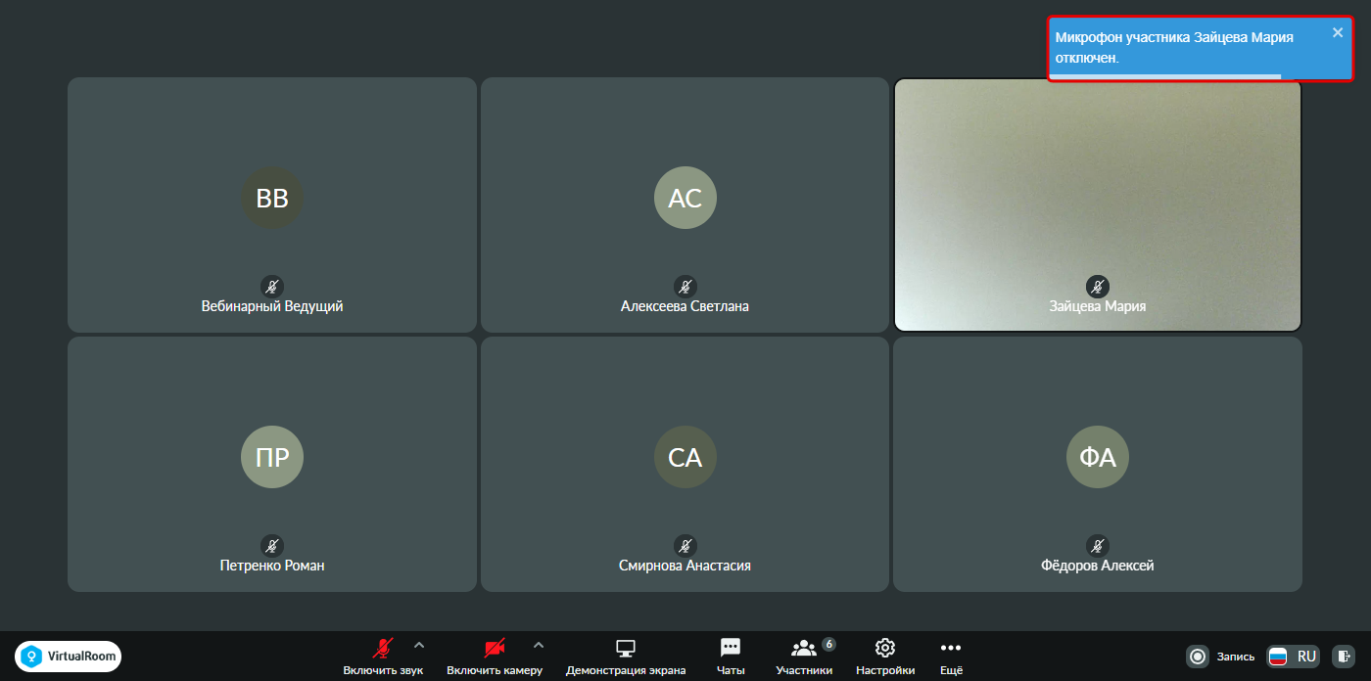Click muted mic icon of Фёдоров Алексей
This screenshot has height=681, width=1371.
click(x=1098, y=546)
